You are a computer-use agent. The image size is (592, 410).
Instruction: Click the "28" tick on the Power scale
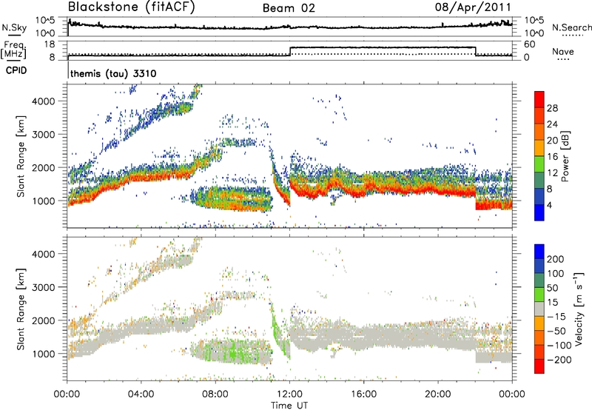pos(552,108)
